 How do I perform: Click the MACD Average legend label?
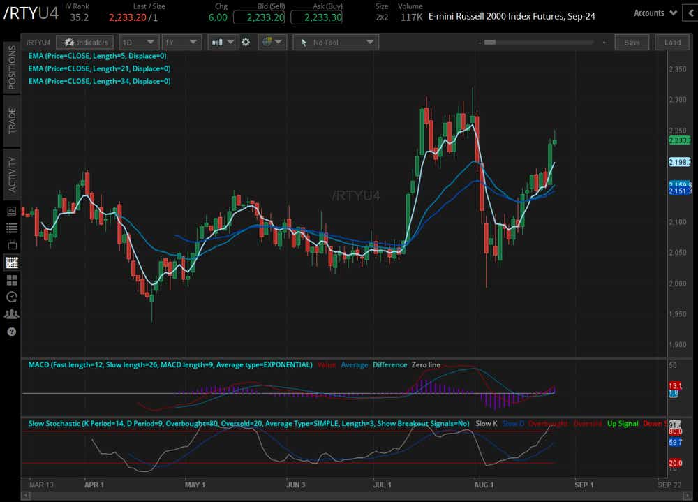click(355, 365)
